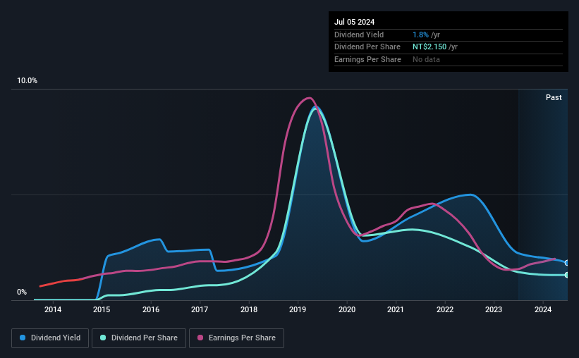Click the tooltip Dividend Per Share row label

pyautogui.click(x=367, y=47)
